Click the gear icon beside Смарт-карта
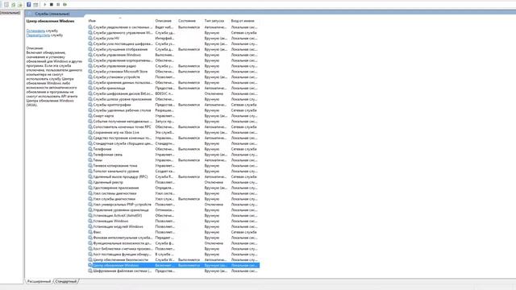 pos(90,116)
